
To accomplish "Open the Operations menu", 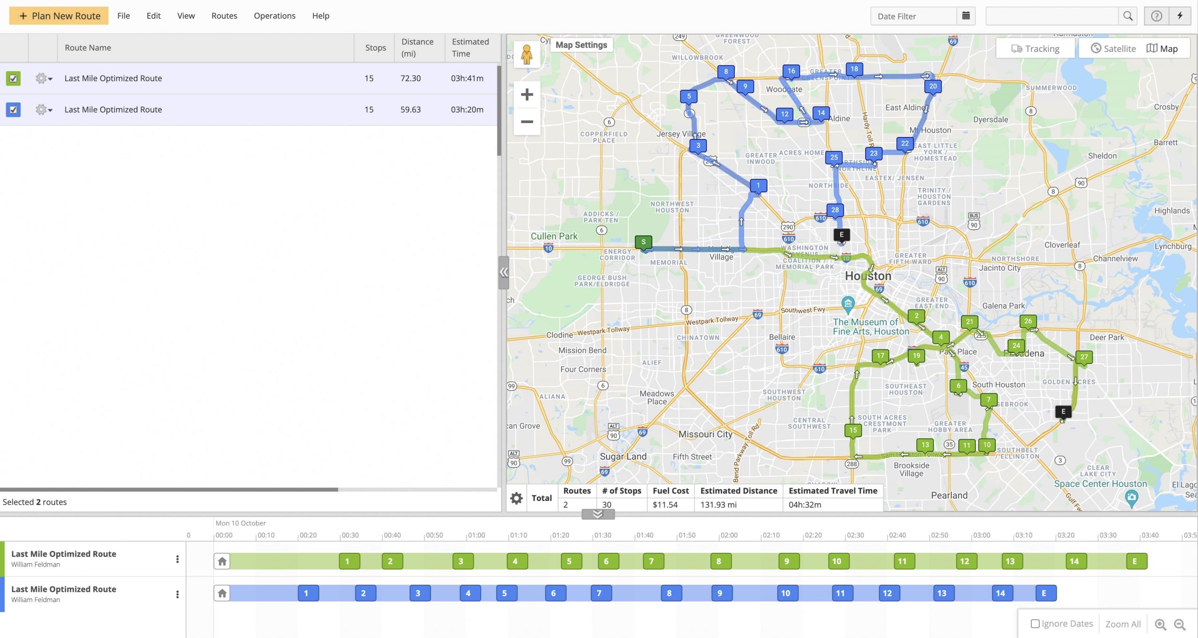I will pyautogui.click(x=275, y=15).
